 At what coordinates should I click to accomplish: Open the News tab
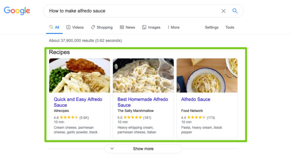127,27
